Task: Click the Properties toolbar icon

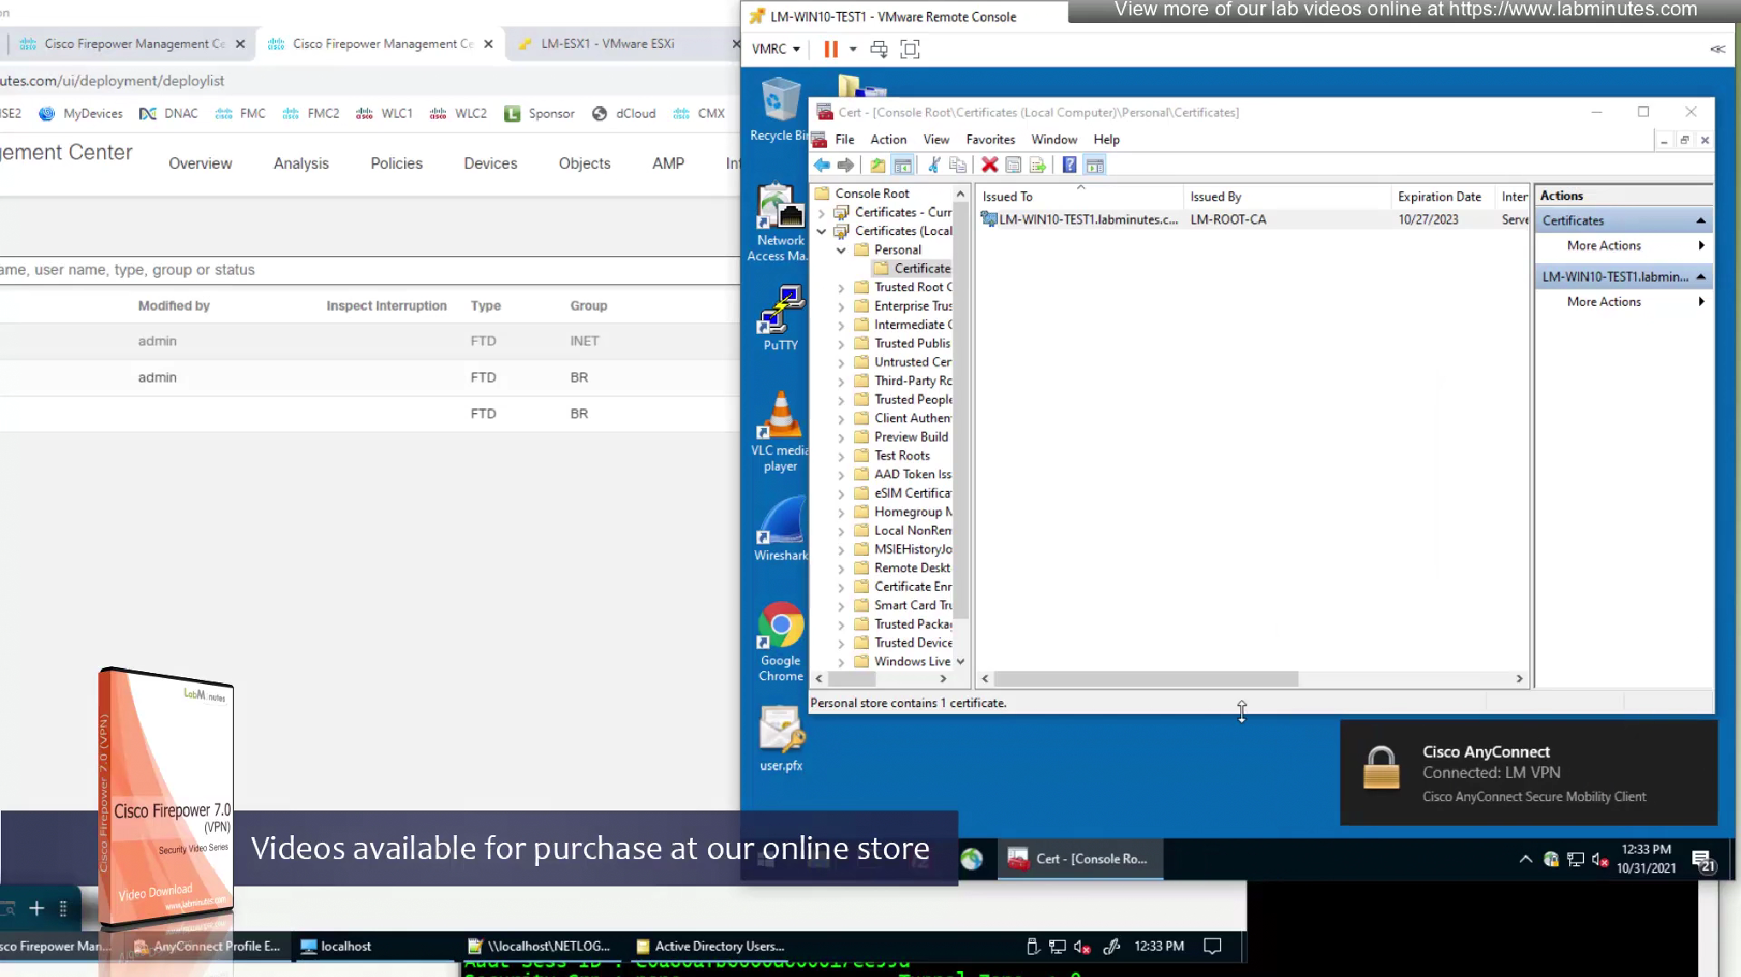Action: click(1013, 165)
